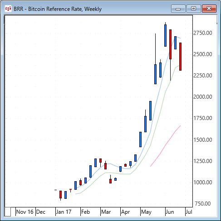Click the 'Dec' date label
The width and height of the screenshot is (221, 221).
[x=41, y=212]
